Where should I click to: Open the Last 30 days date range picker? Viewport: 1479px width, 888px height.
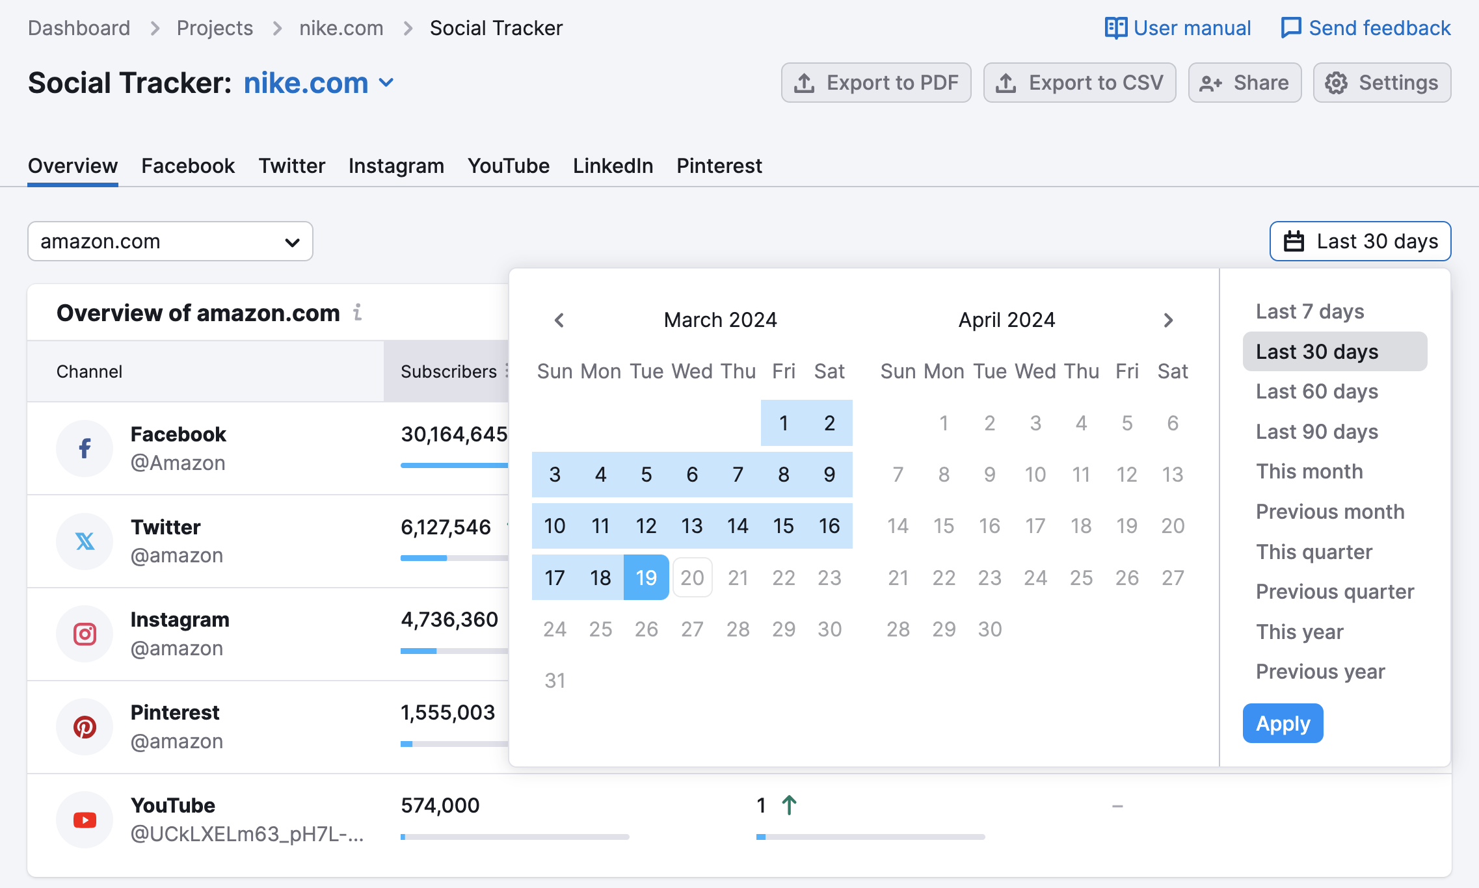point(1360,241)
